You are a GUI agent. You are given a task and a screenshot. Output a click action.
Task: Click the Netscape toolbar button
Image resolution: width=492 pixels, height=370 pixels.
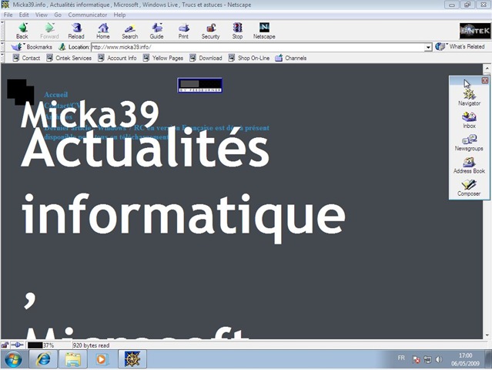tap(264, 31)
